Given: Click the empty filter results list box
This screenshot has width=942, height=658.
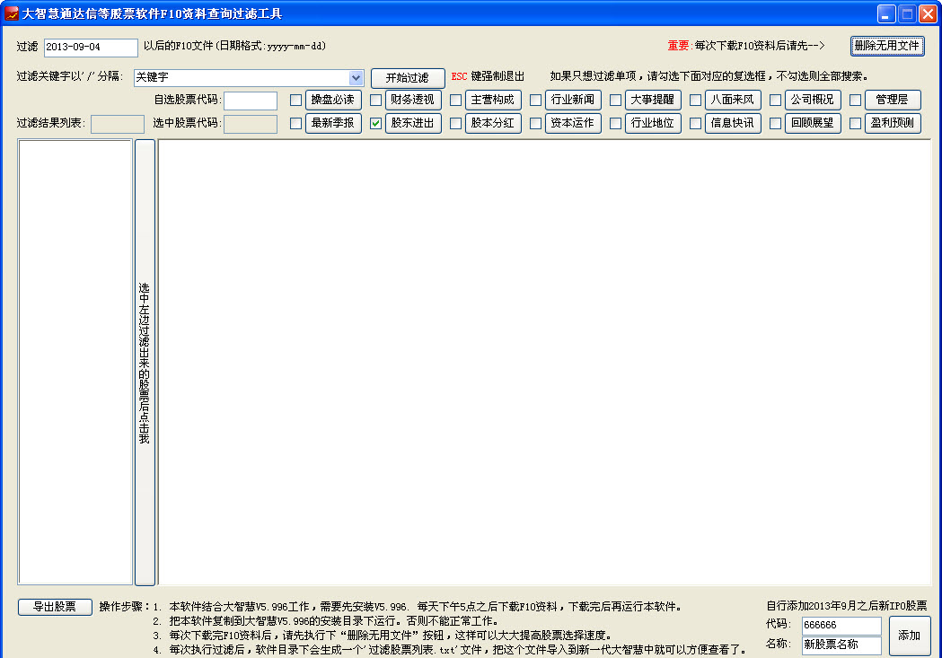Looking at the screenshot, I should tap(75, 362).
